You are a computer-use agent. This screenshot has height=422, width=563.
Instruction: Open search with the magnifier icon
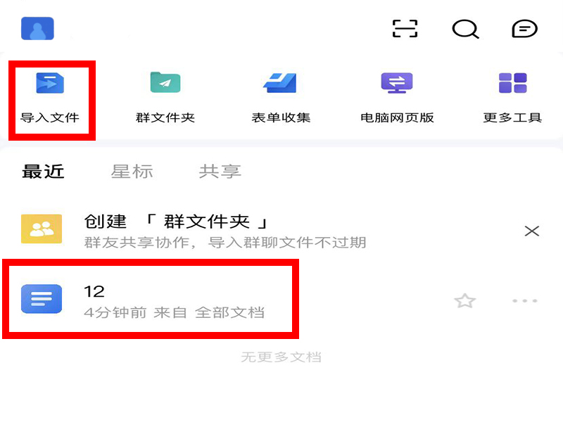[465, 29]
